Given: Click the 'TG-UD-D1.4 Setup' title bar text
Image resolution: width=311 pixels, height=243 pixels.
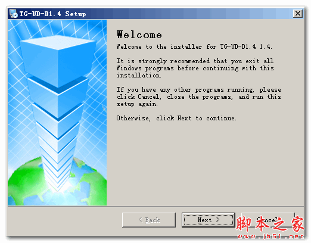Looking at the screenshot, I should click(x=52, y=14).
